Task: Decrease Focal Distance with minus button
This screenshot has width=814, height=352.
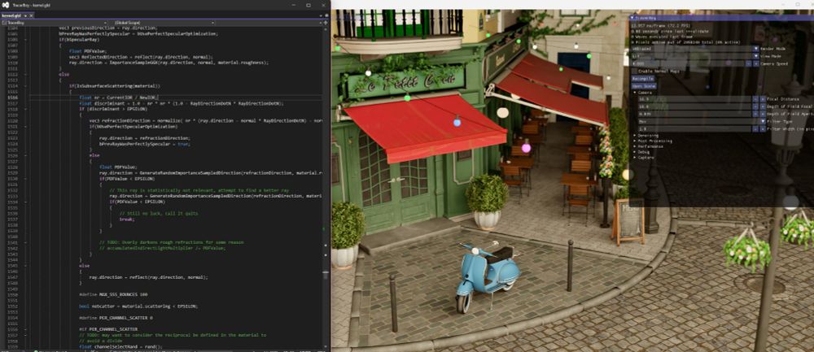Action: click(755, 99)
